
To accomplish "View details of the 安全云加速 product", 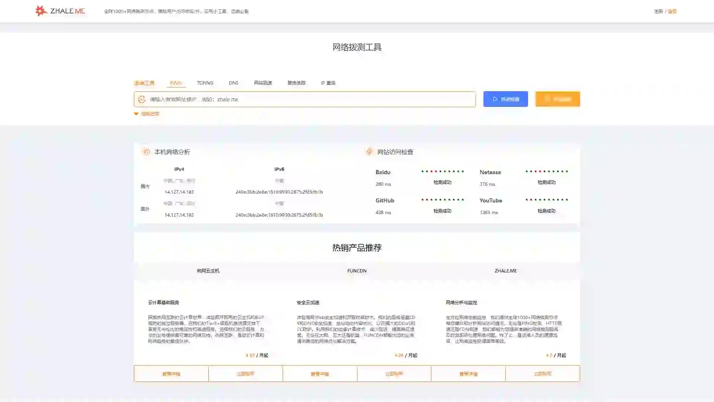I will pyautogui.click(x=320, y=374).
